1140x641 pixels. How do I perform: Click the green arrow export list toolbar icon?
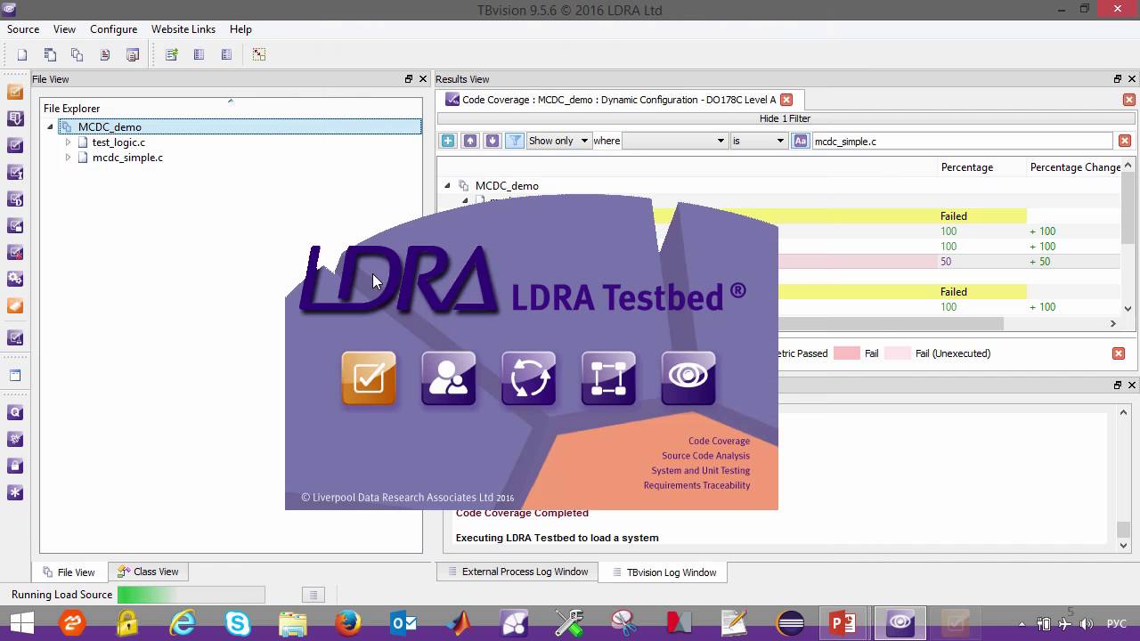(172, 54)
